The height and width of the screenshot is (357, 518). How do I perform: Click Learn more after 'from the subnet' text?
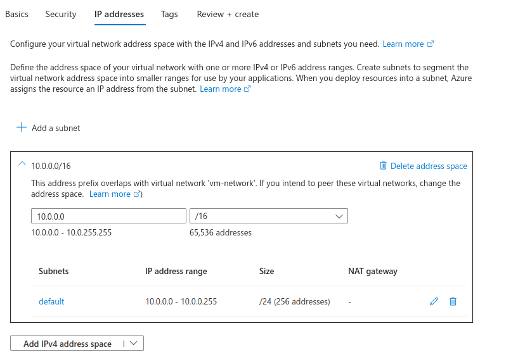(x=221, y=89)
